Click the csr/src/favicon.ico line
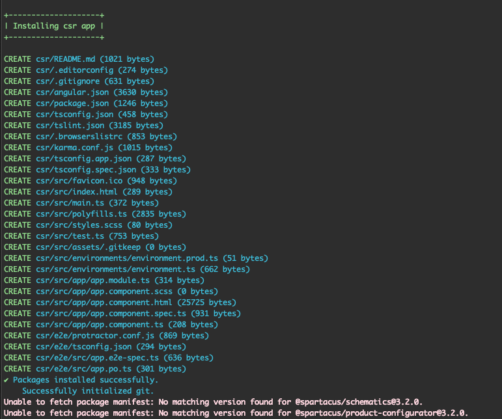Viewport: 502px width, 419px height. [91, 181]
